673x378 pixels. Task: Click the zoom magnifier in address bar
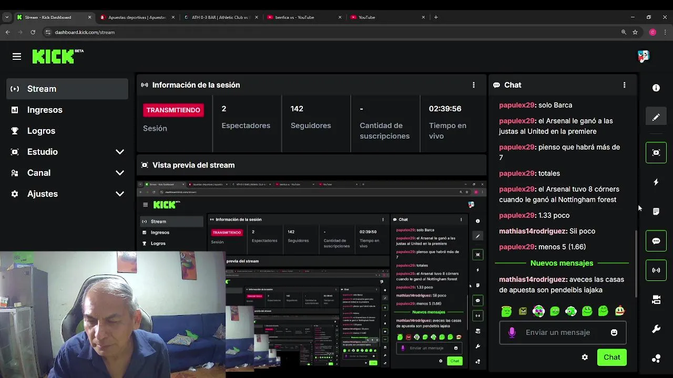point(624,32)
